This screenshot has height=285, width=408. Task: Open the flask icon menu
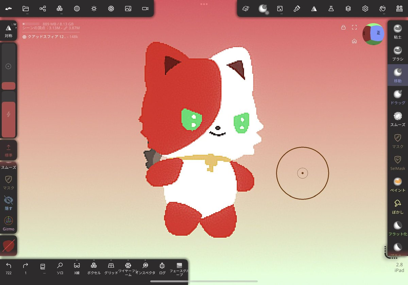coord(331,9)
